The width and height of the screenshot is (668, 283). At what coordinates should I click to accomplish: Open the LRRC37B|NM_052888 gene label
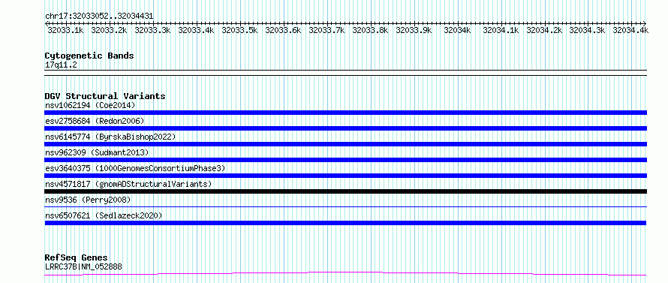(x=83, y=267)
